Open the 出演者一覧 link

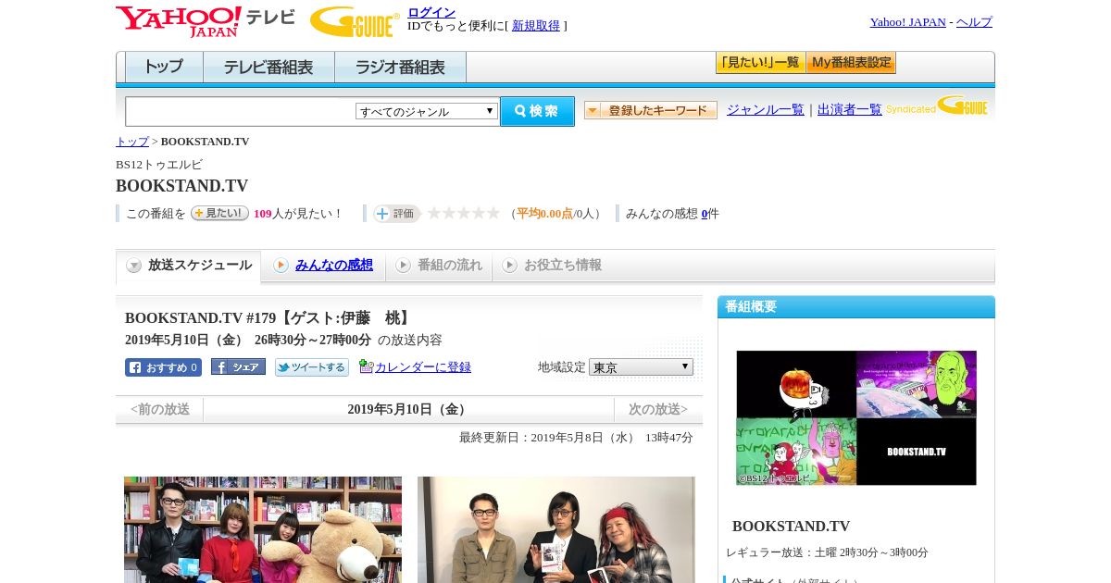[850, 109]
